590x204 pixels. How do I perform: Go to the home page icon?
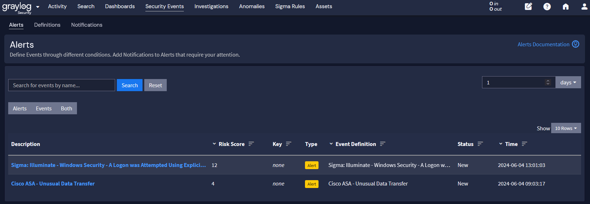coord(565,6)
